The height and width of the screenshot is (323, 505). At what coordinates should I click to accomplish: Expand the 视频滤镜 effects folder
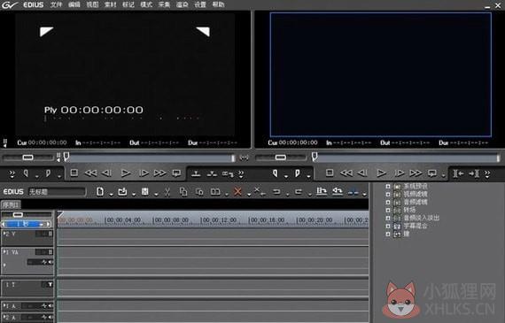click(x=388, y=195)
